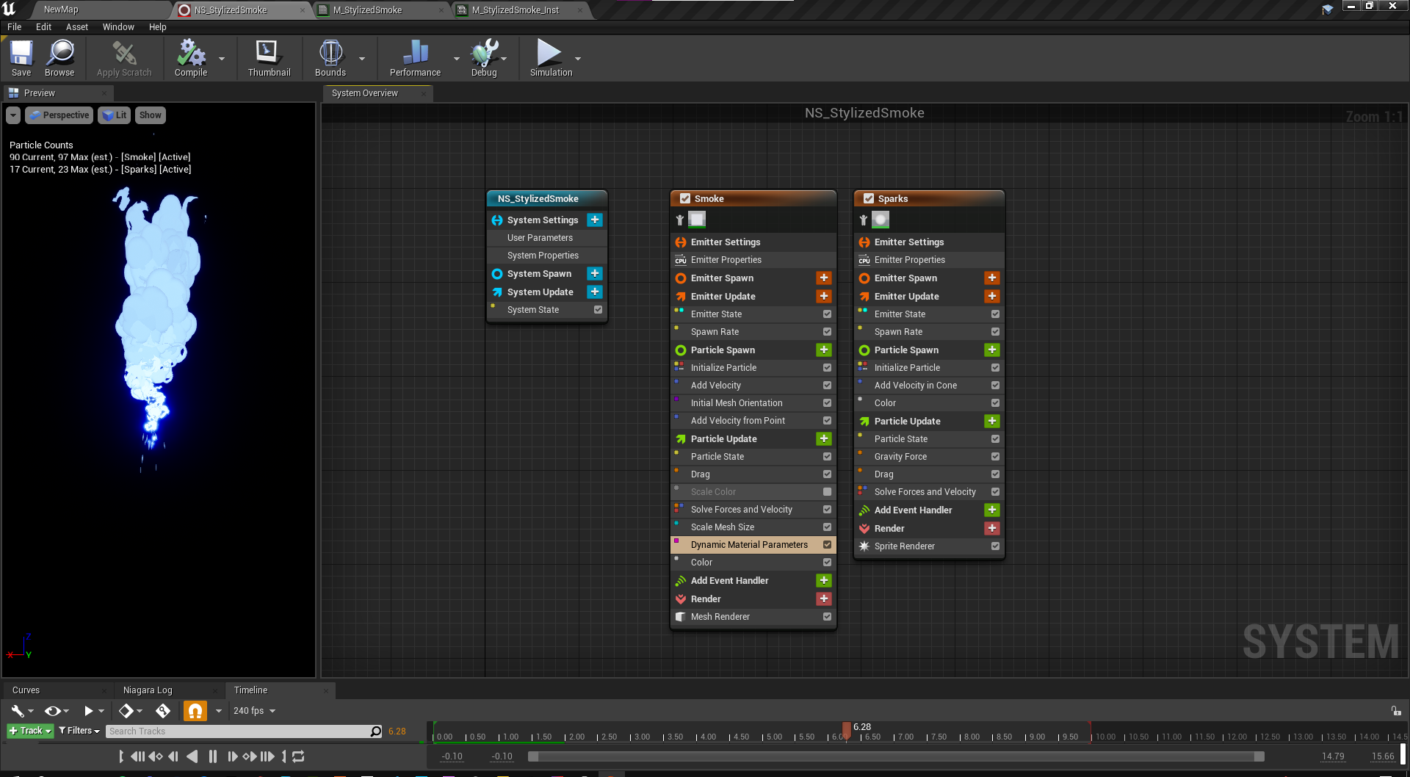The width and height of the screenshot is (1410, 777).
Task: Open timeline key options diamond icon
Action: [x=126, y=710]
